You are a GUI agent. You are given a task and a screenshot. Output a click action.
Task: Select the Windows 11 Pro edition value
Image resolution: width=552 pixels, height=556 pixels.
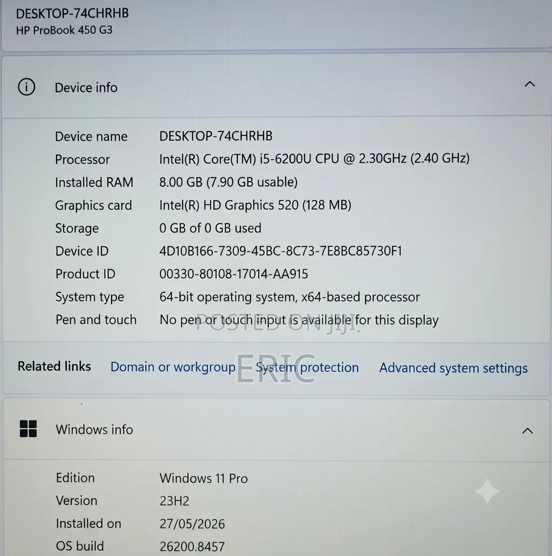click(204, 478)
